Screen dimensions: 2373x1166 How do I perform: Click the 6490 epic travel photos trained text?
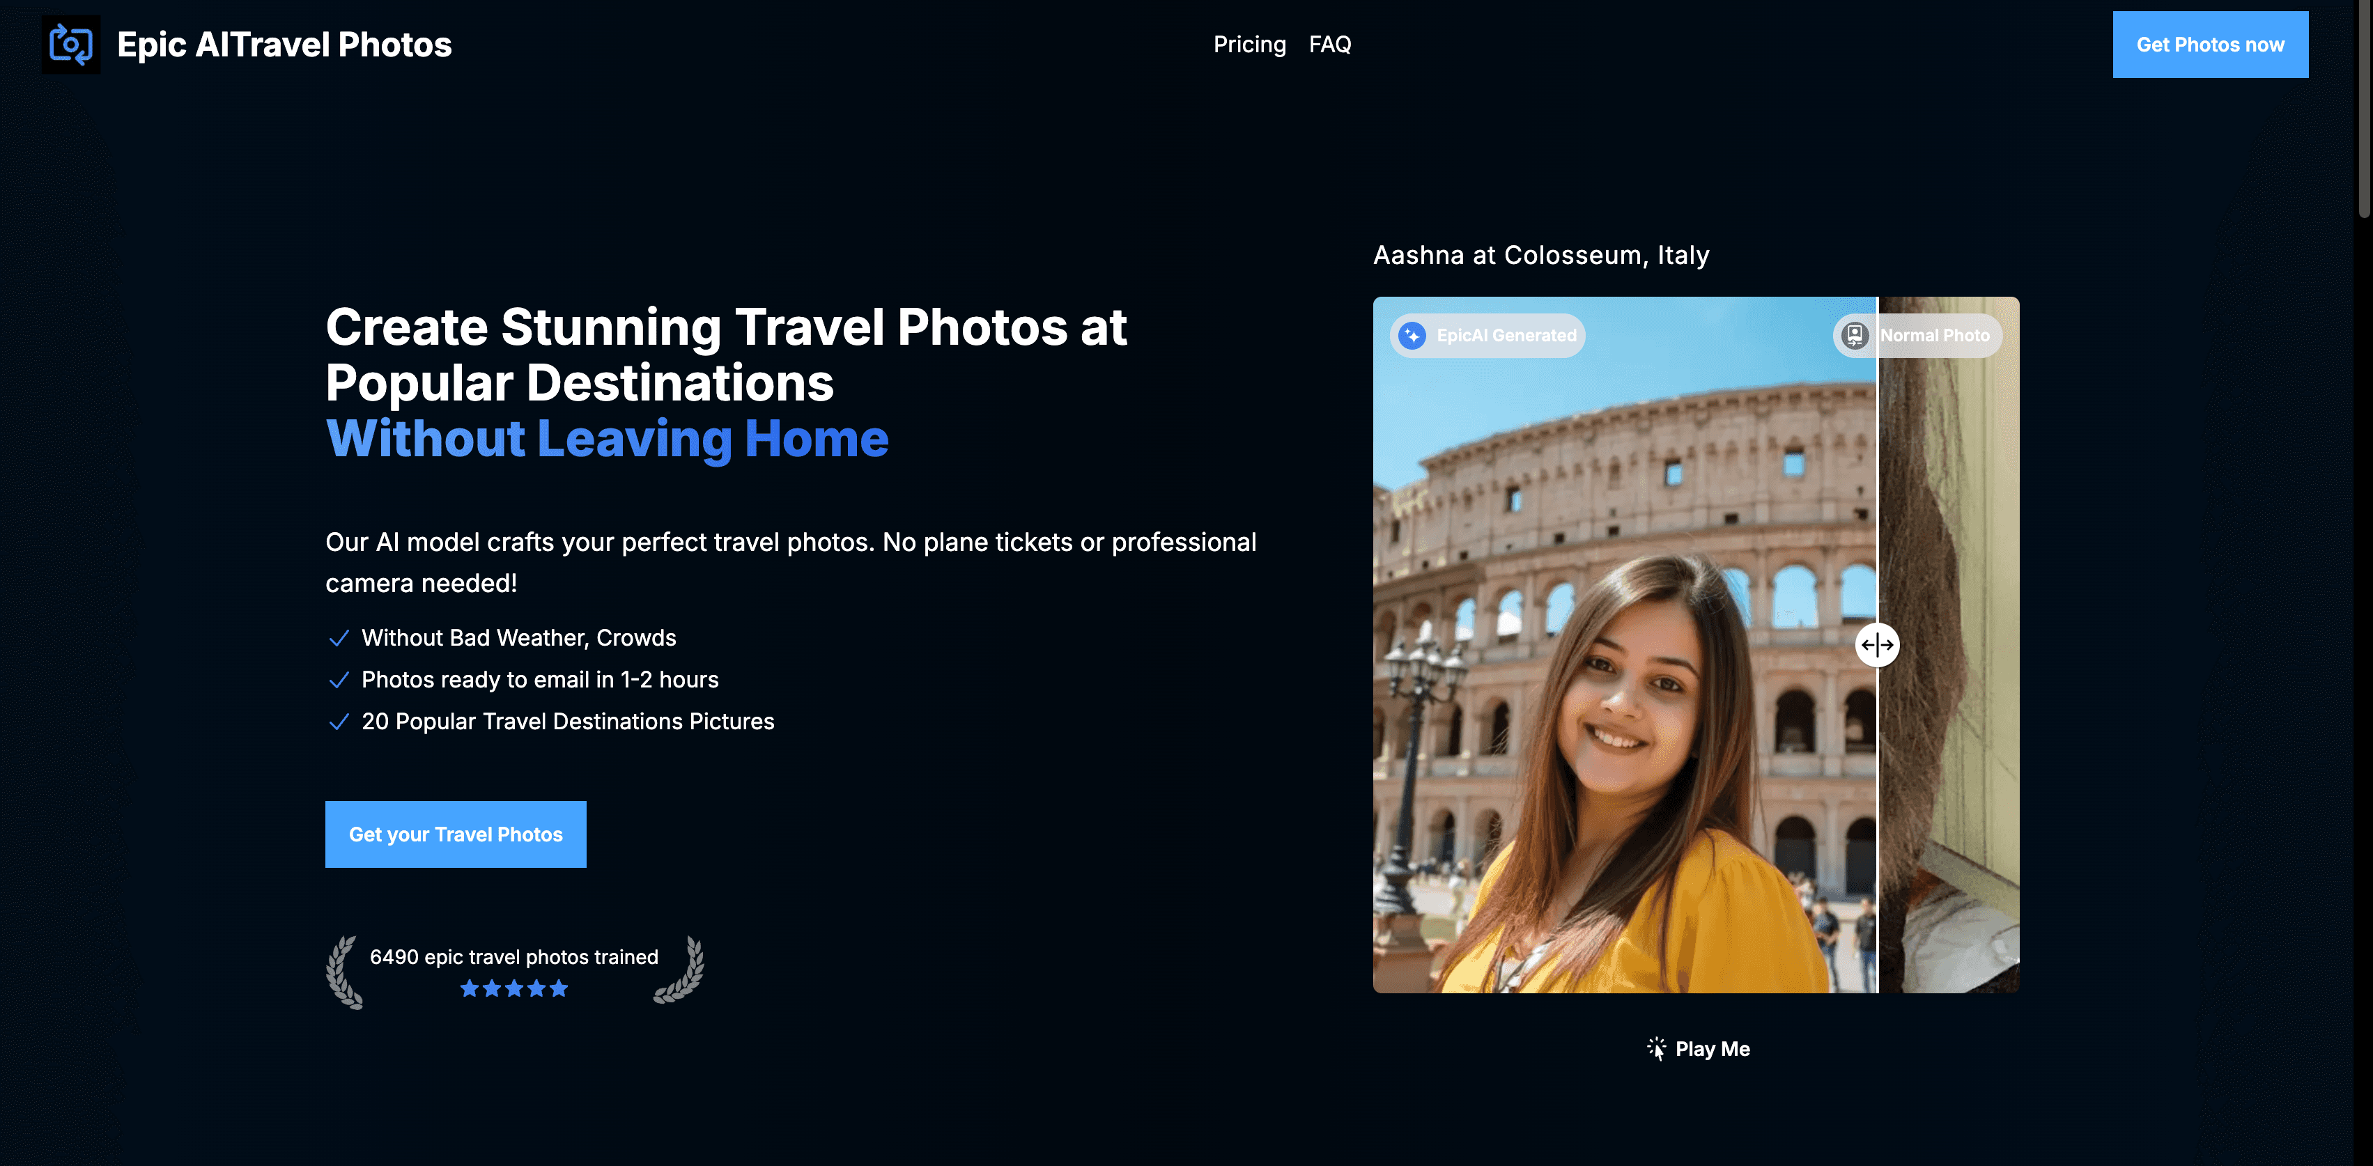(514, 956)
